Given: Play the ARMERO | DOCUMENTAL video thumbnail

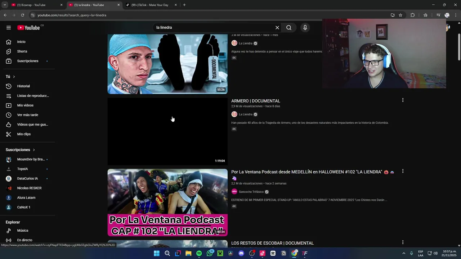Looking at the screenshot, I should coord(167,131).
